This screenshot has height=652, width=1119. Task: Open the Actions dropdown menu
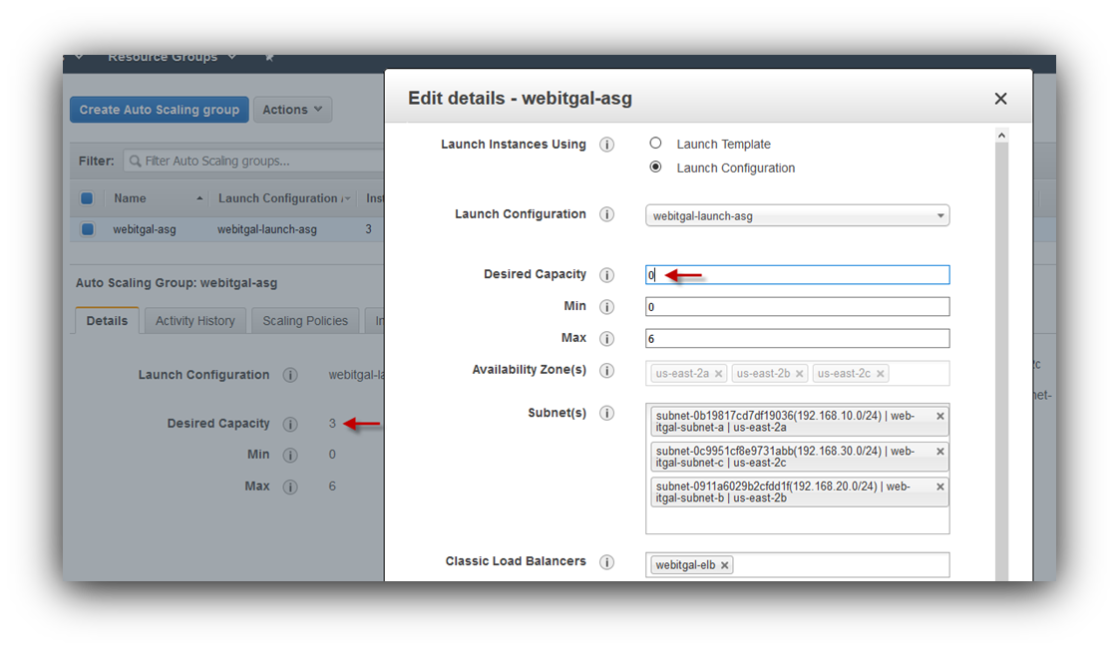[292, 110]
